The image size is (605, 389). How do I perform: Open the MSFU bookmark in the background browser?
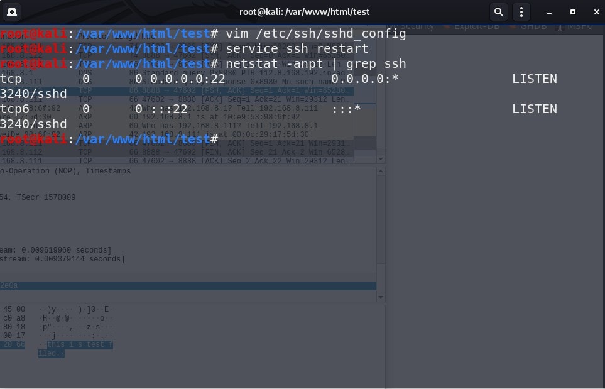pyautogui.click(x=575, y=27)
